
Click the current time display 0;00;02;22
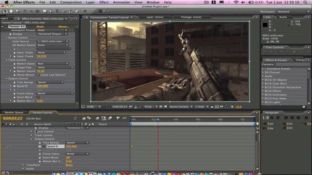point(13,118)
